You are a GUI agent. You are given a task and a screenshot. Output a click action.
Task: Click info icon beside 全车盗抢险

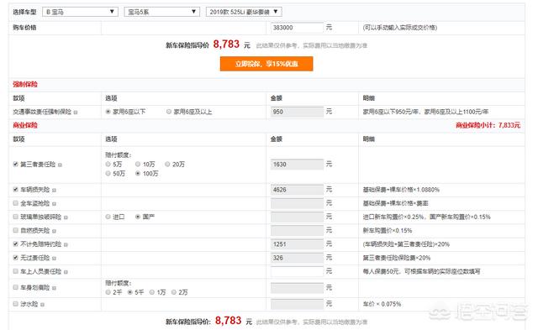click(54, 204)
